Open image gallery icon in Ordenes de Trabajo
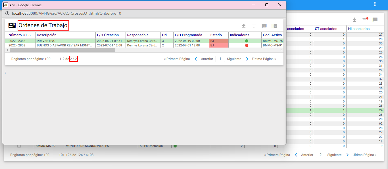Viewport: 388px width, 169px height. click(274, 26)
